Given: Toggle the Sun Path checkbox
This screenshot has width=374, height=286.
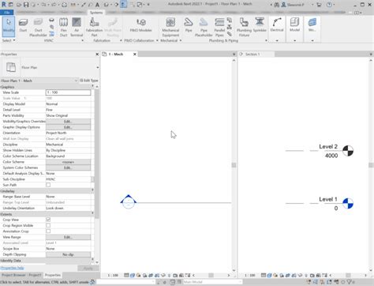Looking at the screenshot, I should coord(48,185).
